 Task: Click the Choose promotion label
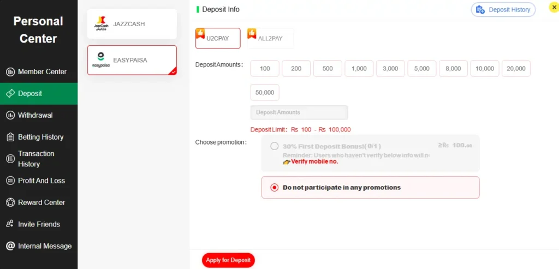(x=221, y=142)
